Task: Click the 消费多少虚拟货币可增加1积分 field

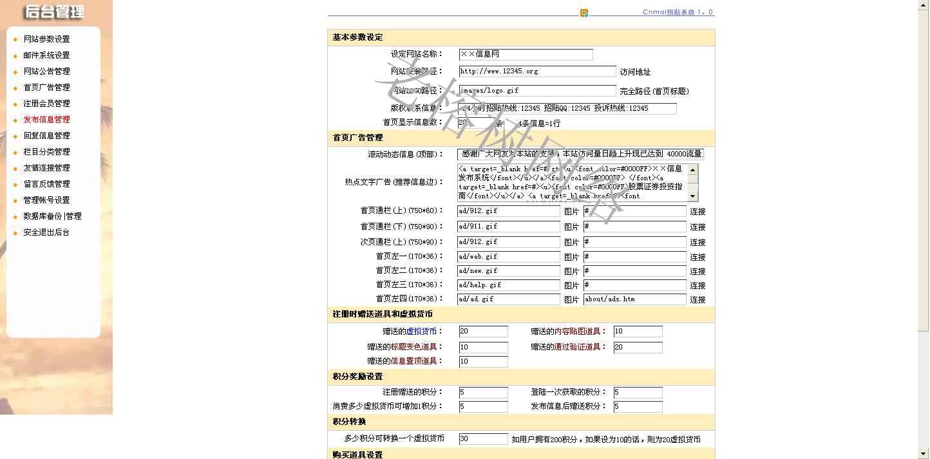Action: pos(484,407)
